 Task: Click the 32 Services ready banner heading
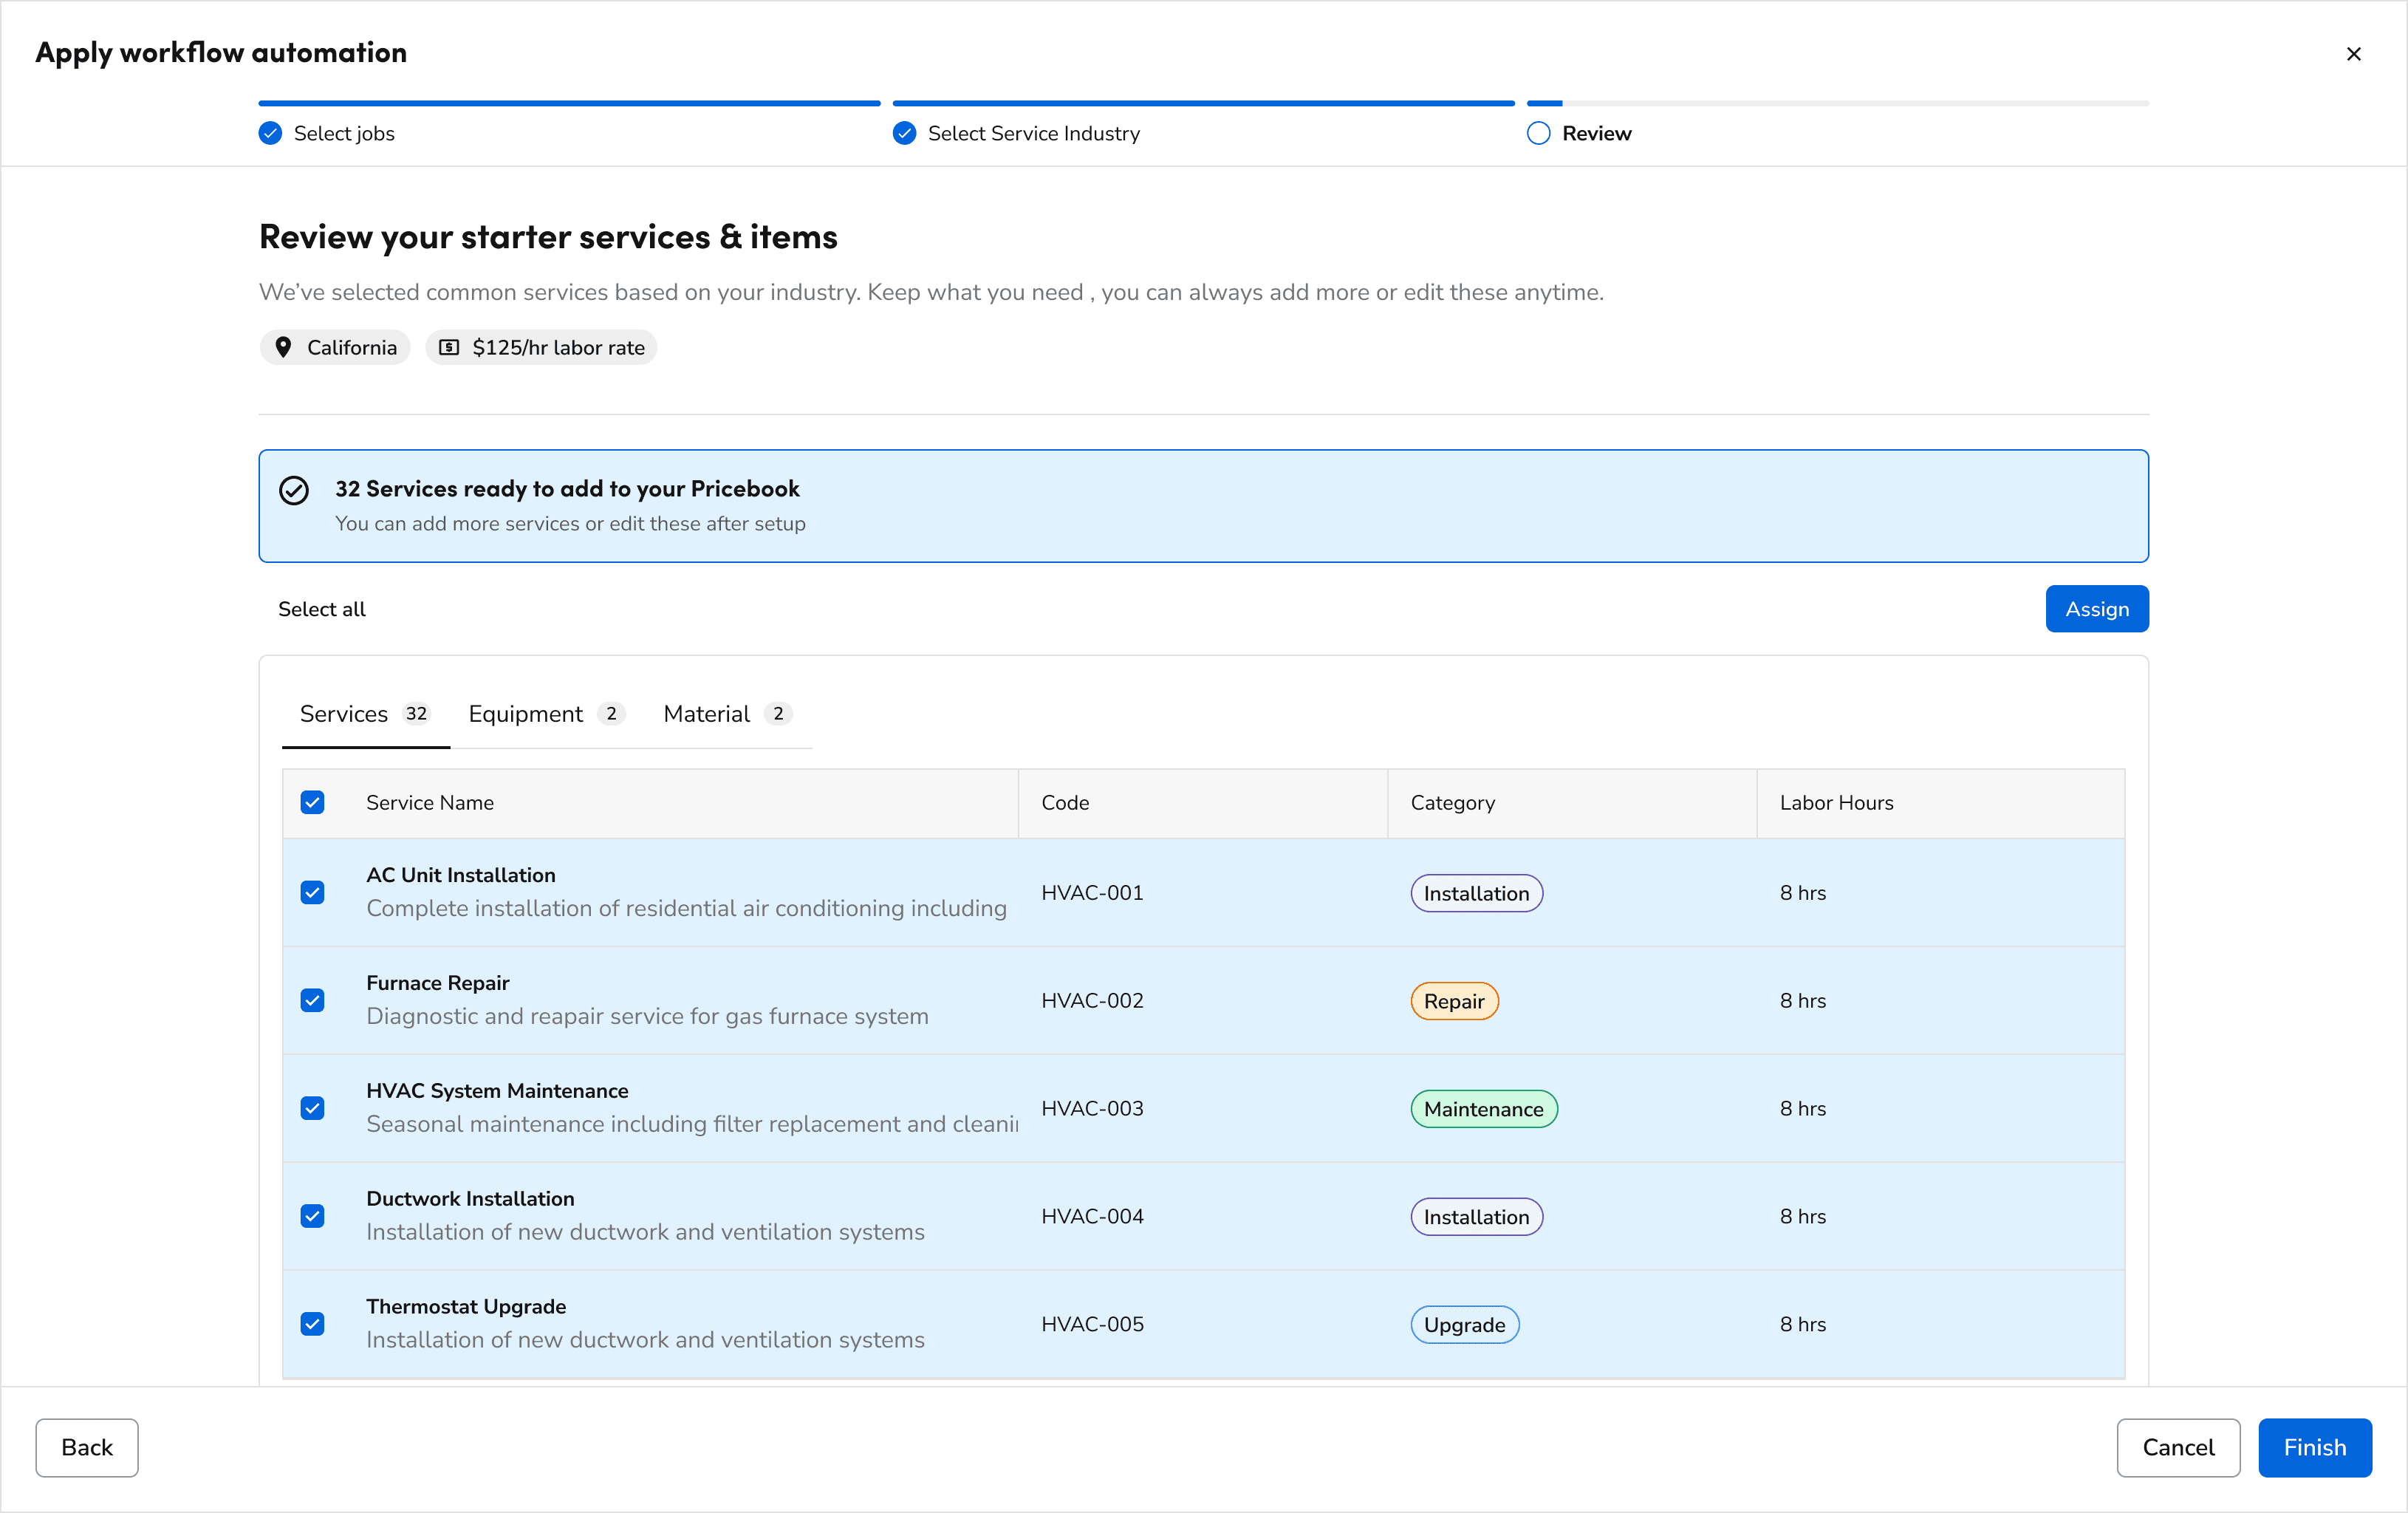(x=567, y=488)
